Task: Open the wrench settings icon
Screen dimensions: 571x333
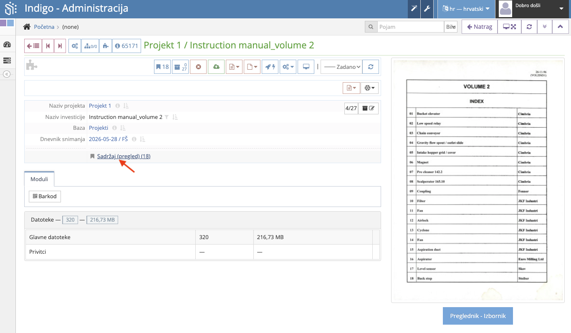Action: click(427, 9)
